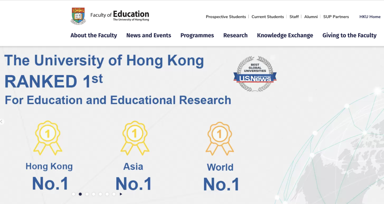This screenshot has width=384, height=204.
Task: Click the Asia No.1 medal icon
Action: click(x=134, y=138)
